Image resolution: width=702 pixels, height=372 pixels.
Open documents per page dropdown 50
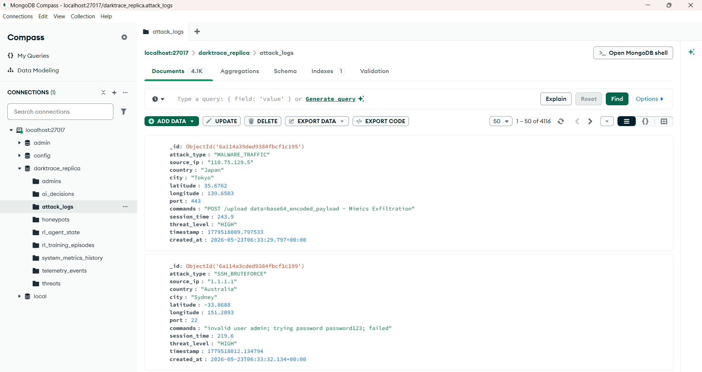[x=501, y=121]
